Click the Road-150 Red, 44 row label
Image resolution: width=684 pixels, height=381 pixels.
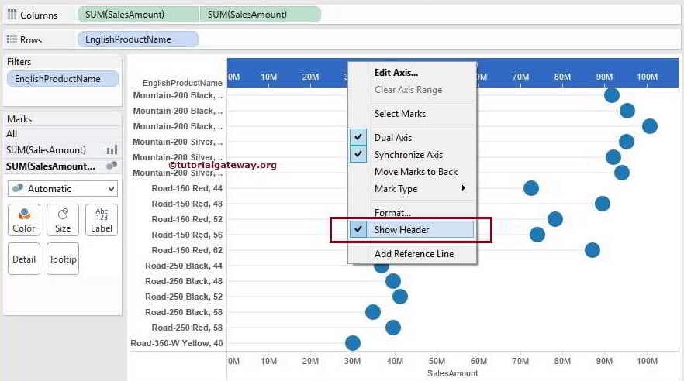click(x=187, y=188)
